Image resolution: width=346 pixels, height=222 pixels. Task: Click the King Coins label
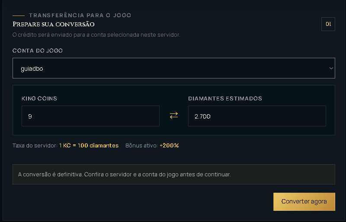click(39, 98)
